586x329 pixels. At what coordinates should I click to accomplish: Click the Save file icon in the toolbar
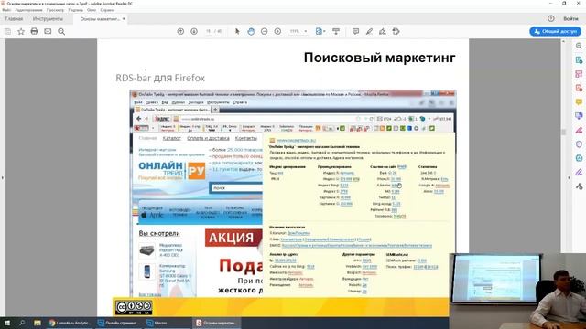click(x=7, y=32)
